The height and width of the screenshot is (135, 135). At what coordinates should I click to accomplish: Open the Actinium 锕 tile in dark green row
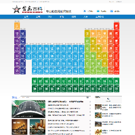tap(34, 88)
